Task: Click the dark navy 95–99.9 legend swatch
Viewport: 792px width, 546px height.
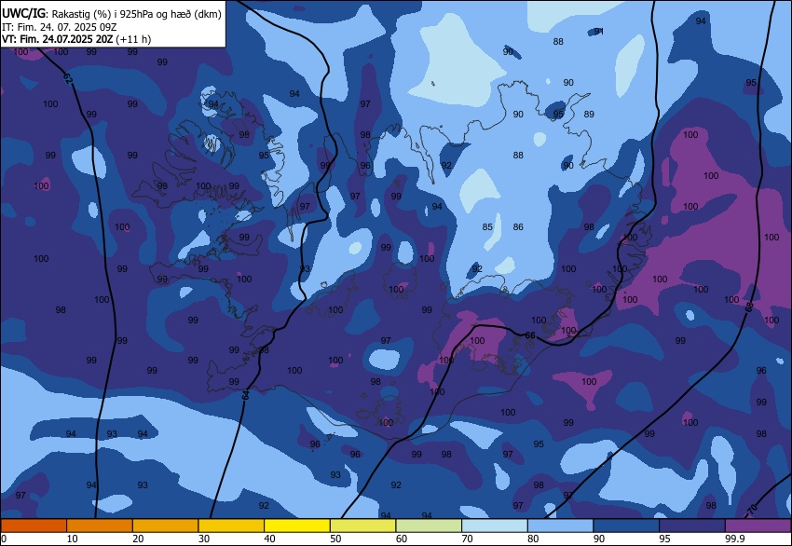Action: (692, 526)
